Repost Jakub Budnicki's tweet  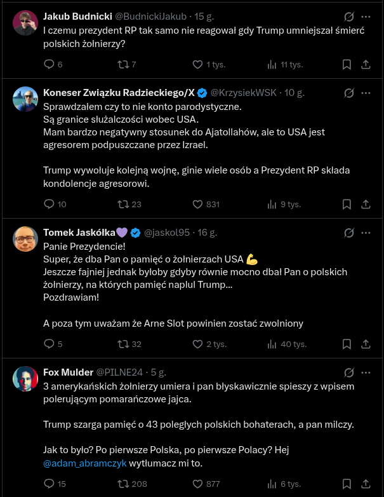tap(124, 64)
